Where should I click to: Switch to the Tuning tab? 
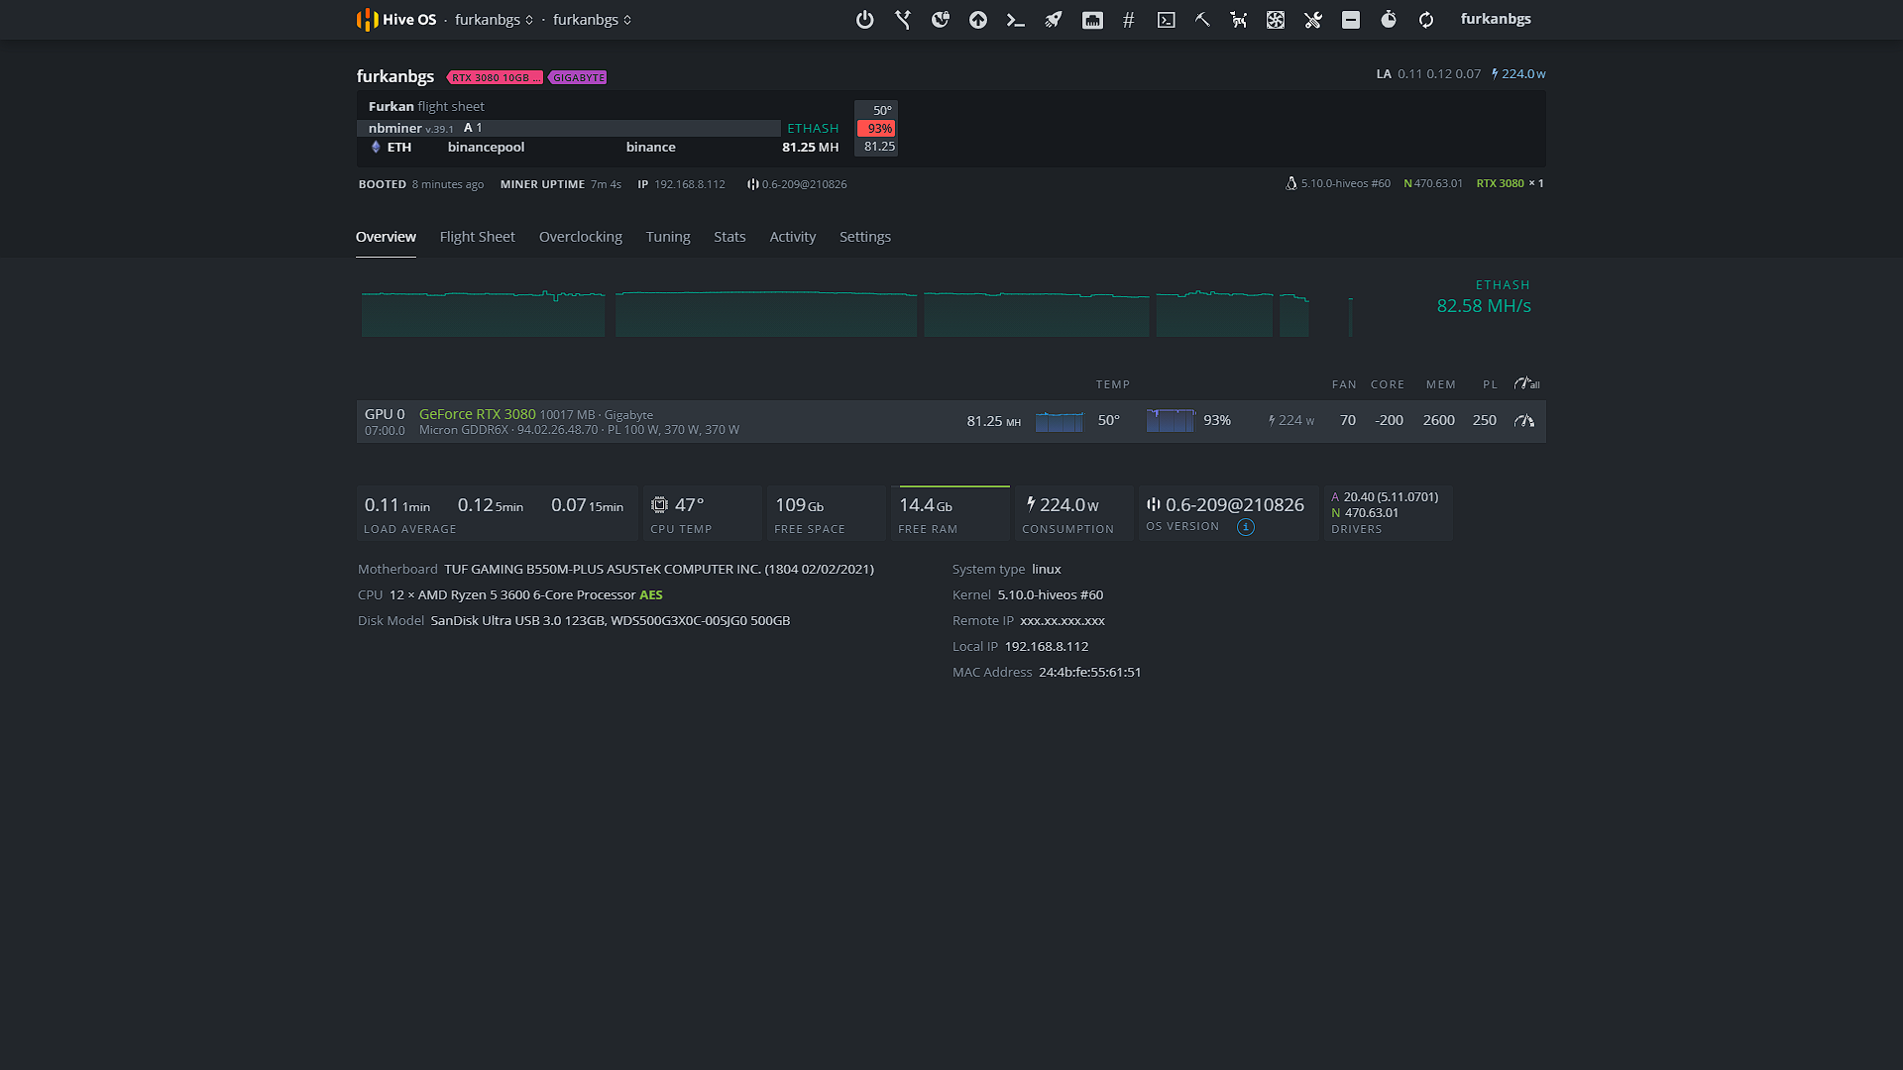[x=668, y=237]
